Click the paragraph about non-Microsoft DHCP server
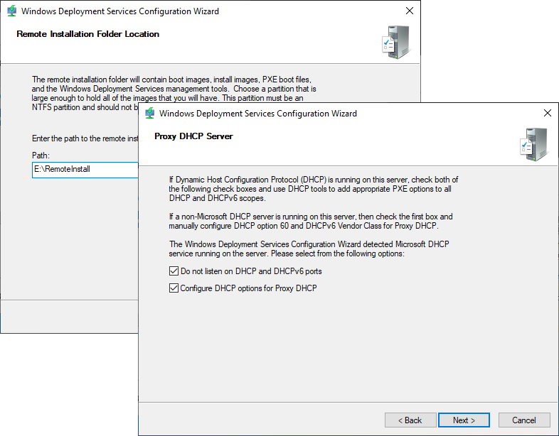 (311, 221)
